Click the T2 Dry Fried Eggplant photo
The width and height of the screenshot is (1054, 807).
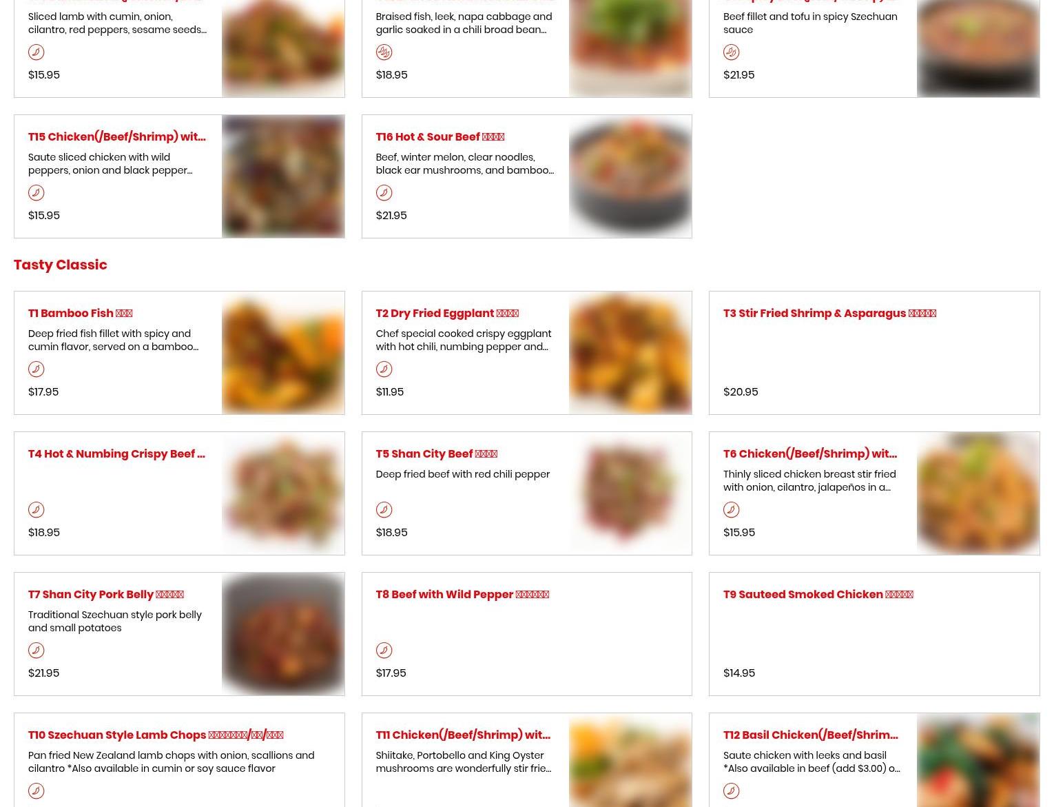click(x=630, y=353)
